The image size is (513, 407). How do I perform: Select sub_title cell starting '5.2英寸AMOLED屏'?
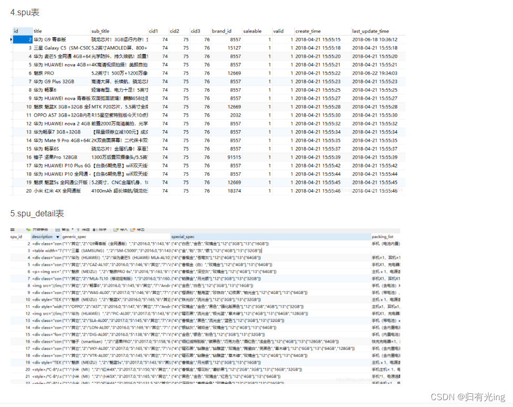pos(120,48)
